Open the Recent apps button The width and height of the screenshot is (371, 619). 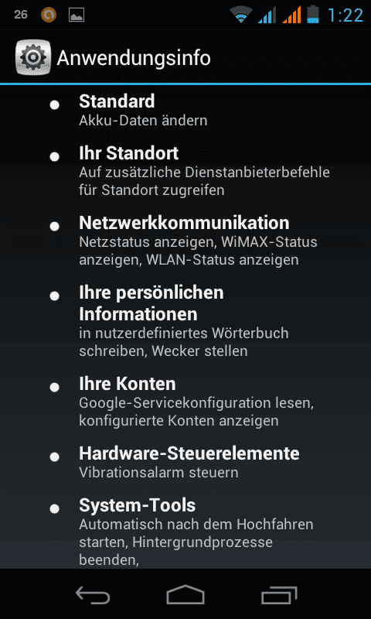tap(279, 595)
